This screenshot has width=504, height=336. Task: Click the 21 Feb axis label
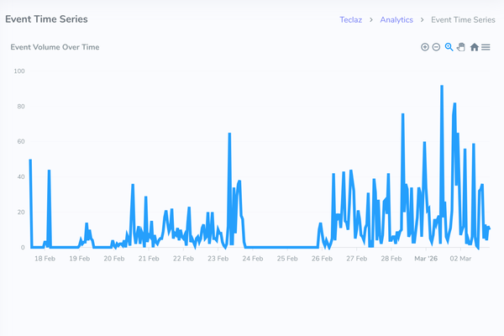click(x=149, y=259)
